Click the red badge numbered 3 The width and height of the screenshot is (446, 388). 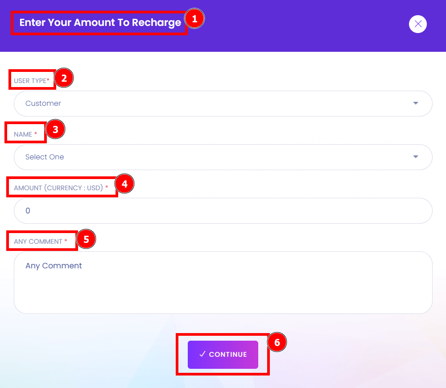pyautogui.click(x=55, y=129)
